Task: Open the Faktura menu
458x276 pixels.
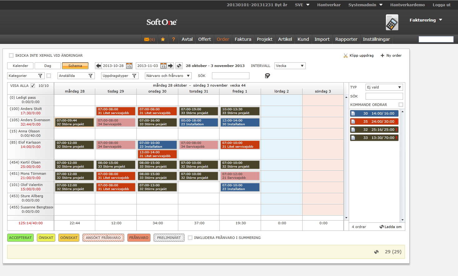Action: [x=243, y=39]
